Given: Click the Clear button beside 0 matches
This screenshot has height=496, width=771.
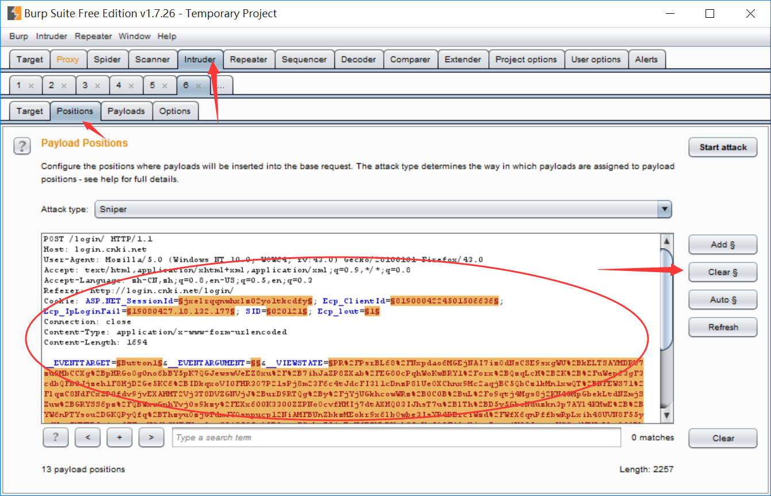Looking at the screenshot, I should coord(723,438).
